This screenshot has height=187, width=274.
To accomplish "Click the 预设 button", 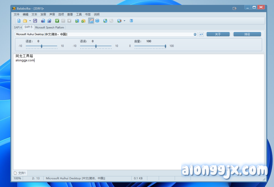I will pyautogui.click(x=247, y=34).
